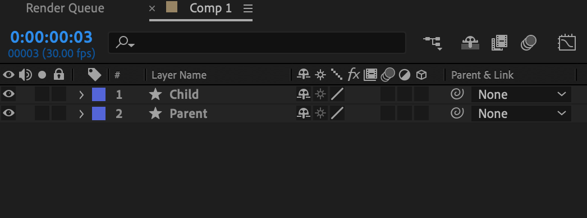This screenshot has height=218, width=587.
Task: Hide the Child layer with eye icon
Action: [x=8, y=94]
